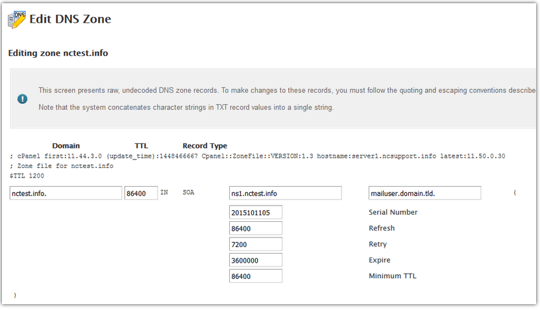Select the SOA record TTL field

(141, 193)
